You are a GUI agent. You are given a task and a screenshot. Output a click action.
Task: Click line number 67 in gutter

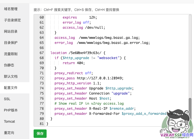point(42,53)
